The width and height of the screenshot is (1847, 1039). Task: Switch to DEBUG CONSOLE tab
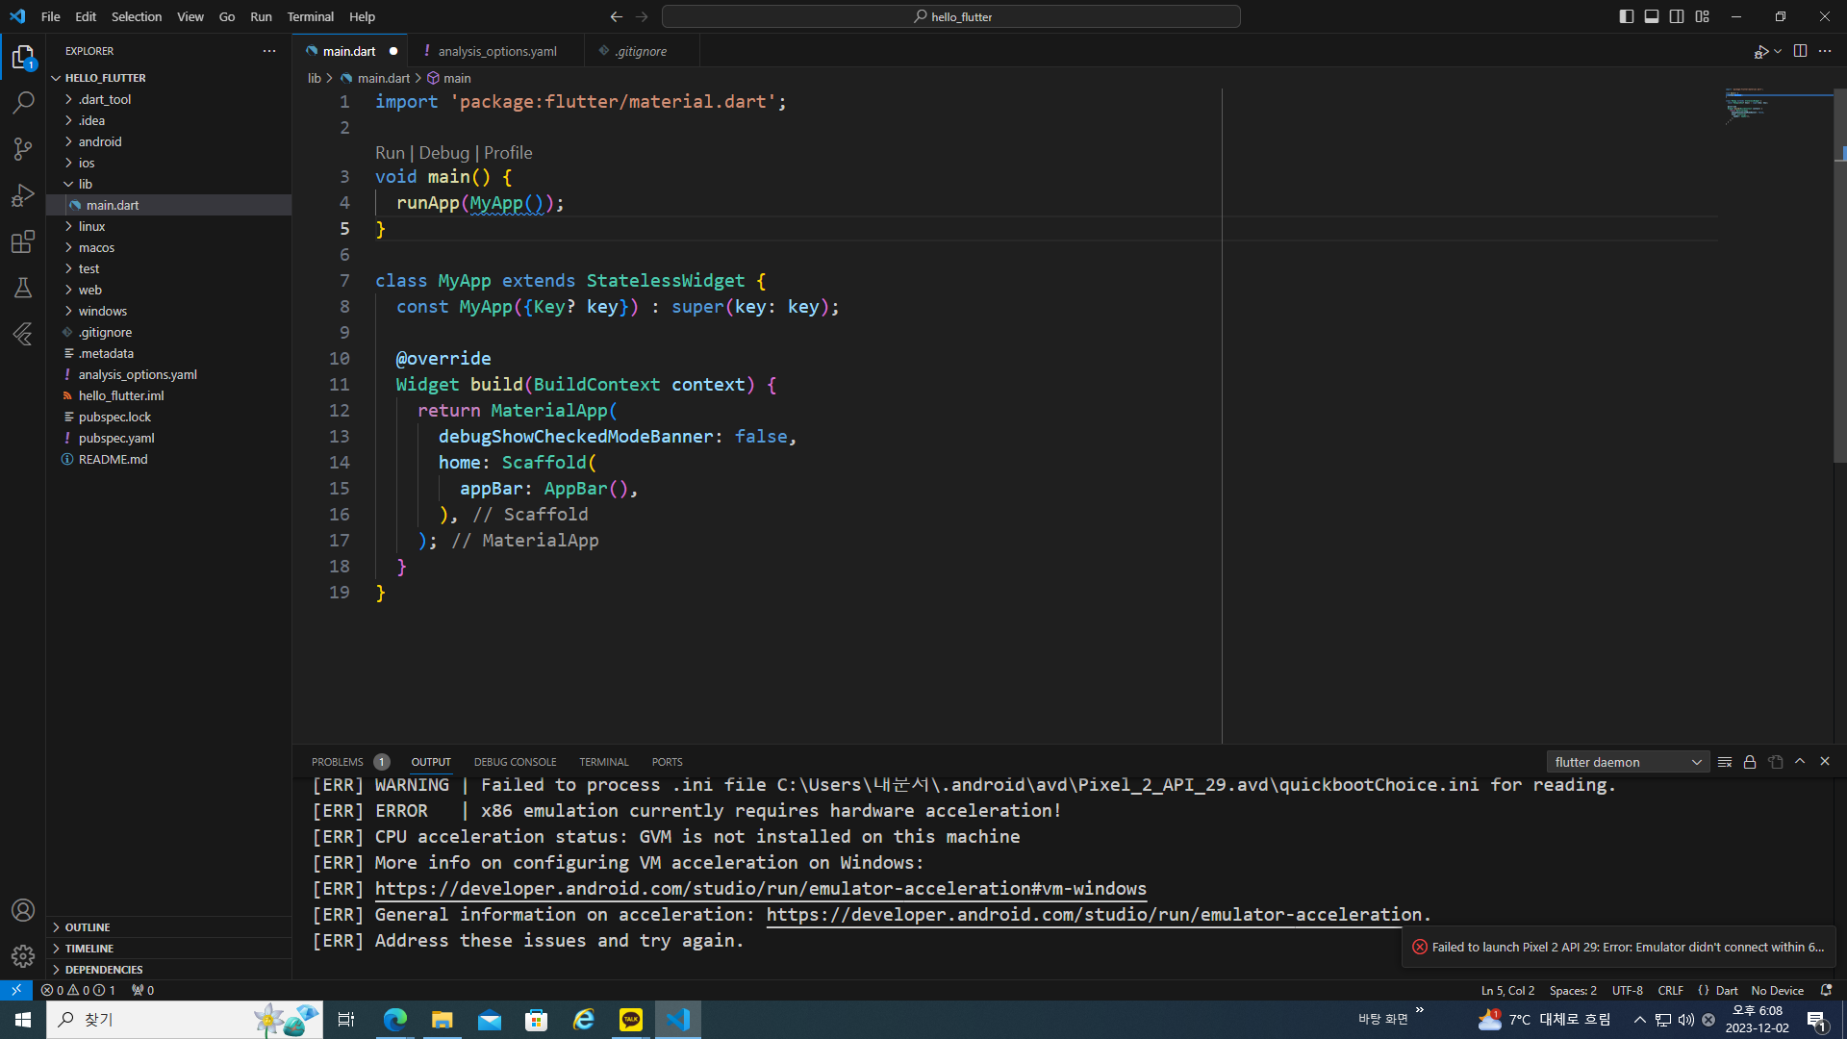pos(515,762)
